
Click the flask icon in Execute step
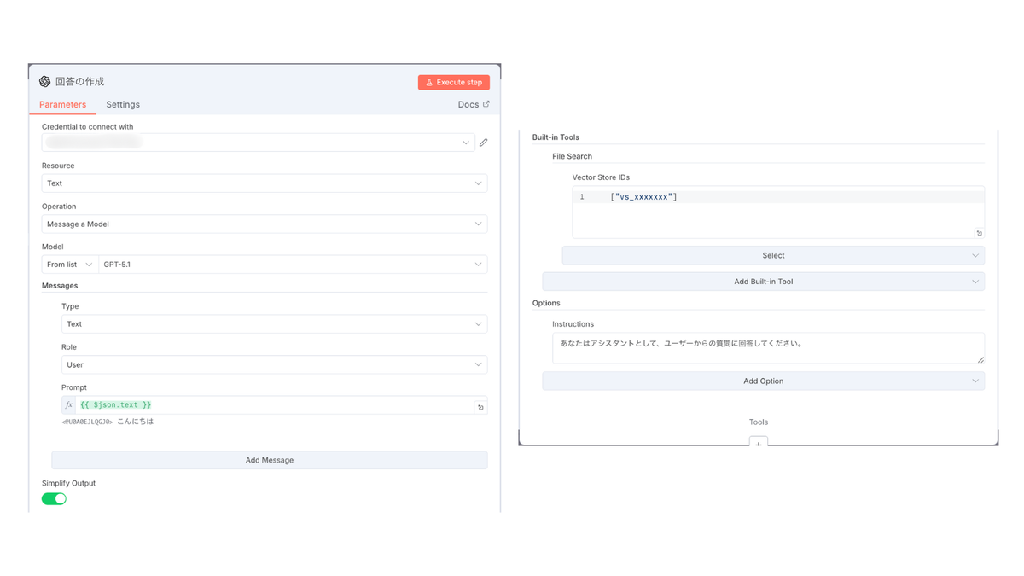point(429,83)
